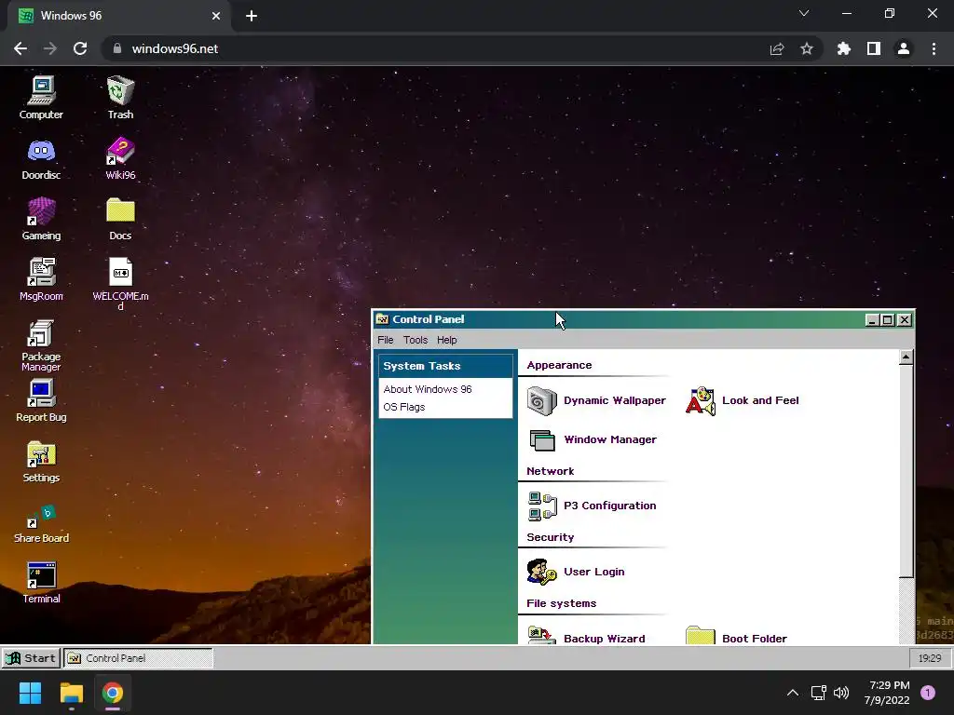Open the Chrome three-dot menu
This screenshot has width=954, height=715.
point(934,48)
